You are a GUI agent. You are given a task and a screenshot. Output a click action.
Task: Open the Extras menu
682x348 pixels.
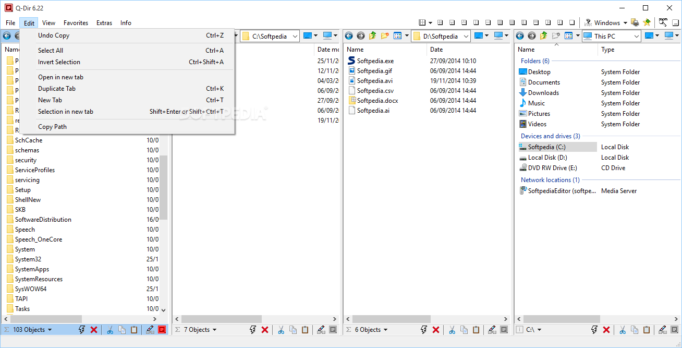(104, 23)
